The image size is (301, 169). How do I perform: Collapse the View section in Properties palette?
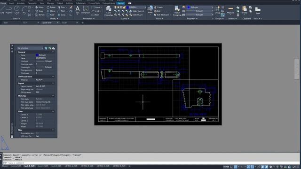53,112
